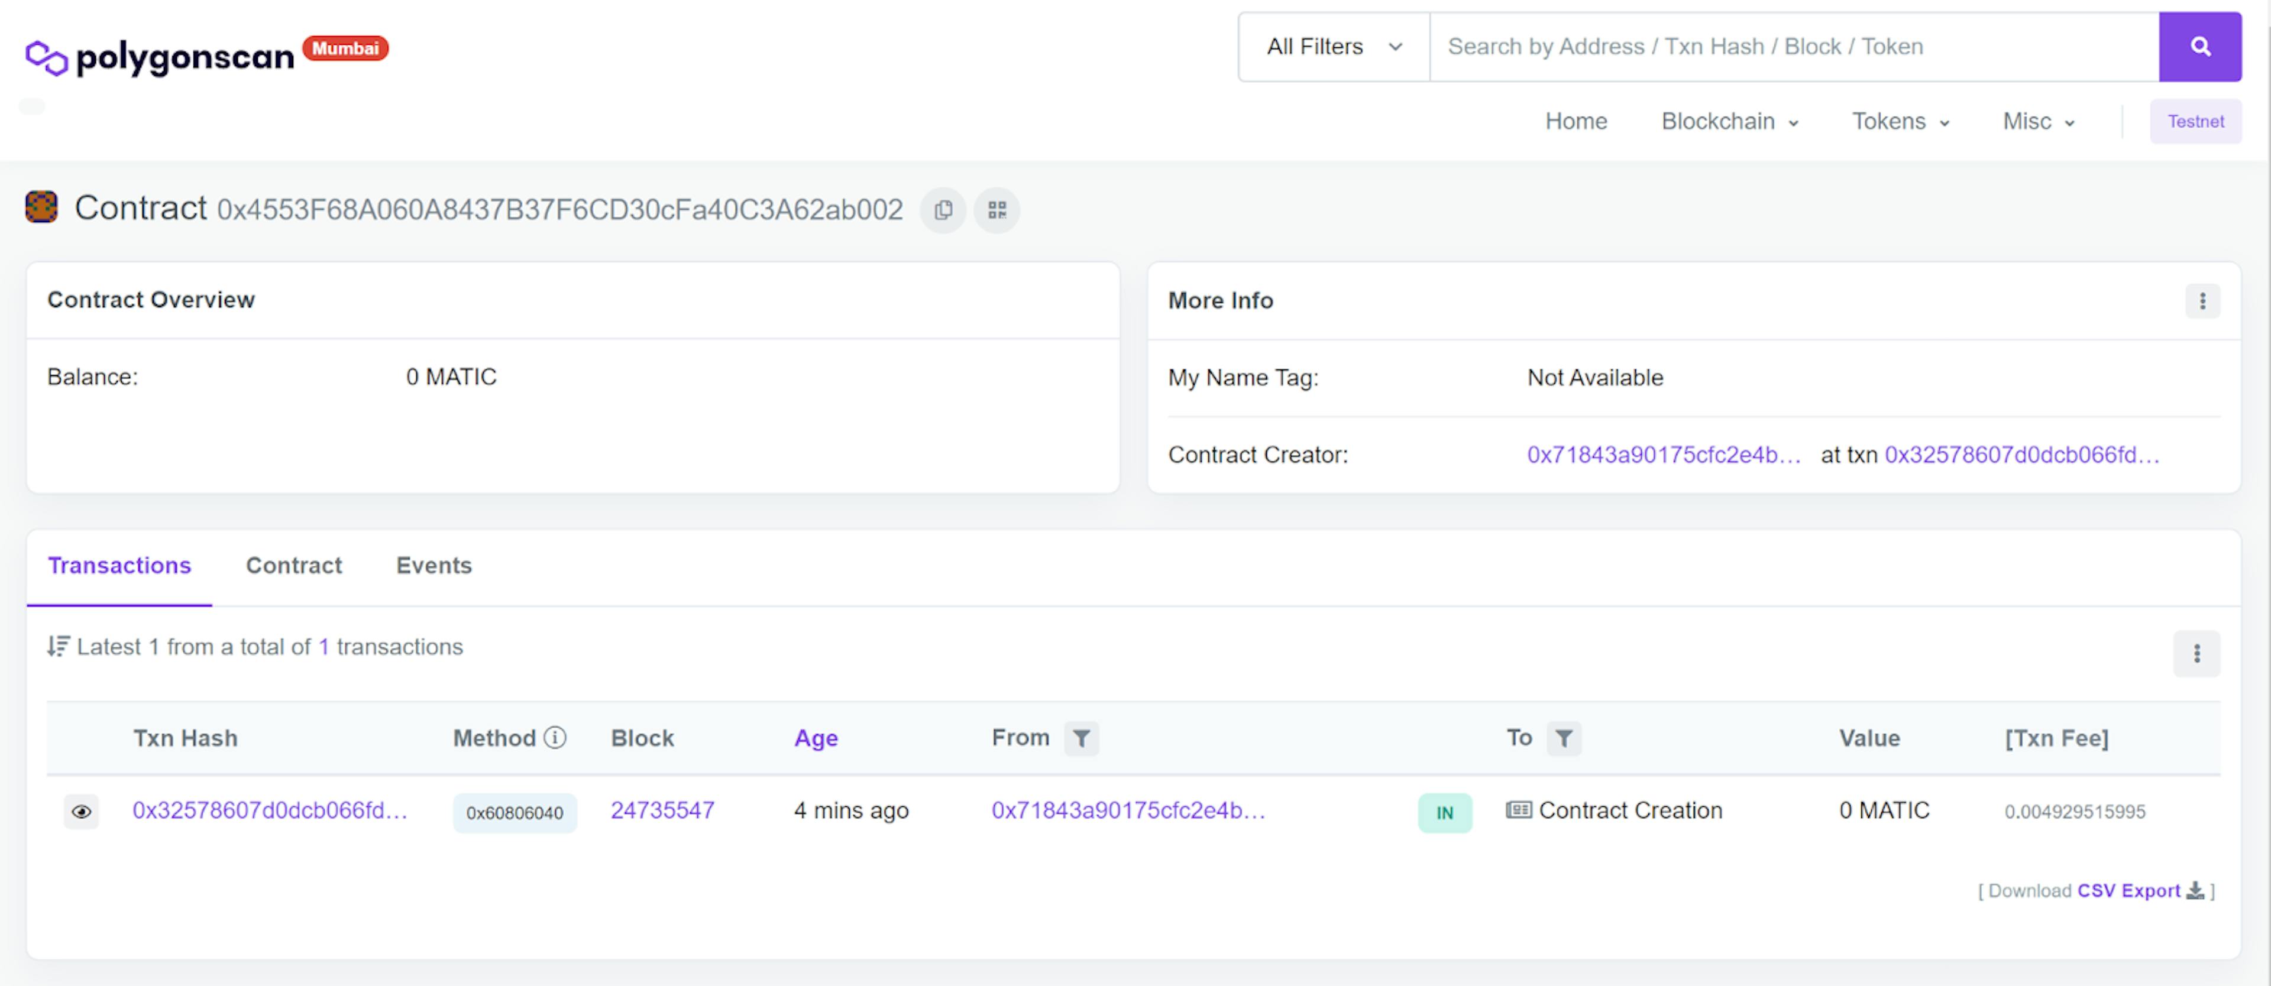Open creation txn 0x32578607d0dcb066fd in More Info
Viewport: 2271px width, 986px height.
2021,455
